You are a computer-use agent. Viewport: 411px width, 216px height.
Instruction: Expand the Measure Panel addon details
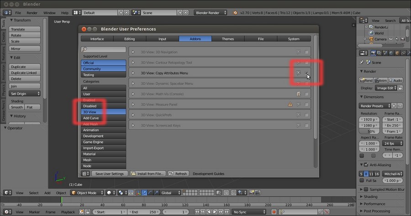coord(133,104)
